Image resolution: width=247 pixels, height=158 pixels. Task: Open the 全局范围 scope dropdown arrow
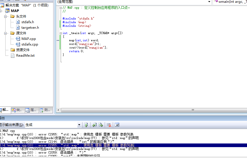pyautogui.click(x=209, y=2)
